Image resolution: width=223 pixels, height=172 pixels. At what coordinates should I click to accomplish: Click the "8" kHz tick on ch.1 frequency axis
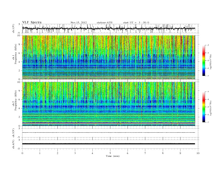(19, 44)
